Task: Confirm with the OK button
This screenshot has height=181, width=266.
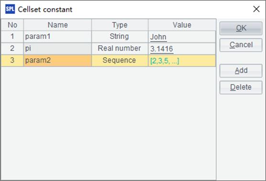Action: click(241, 28)
